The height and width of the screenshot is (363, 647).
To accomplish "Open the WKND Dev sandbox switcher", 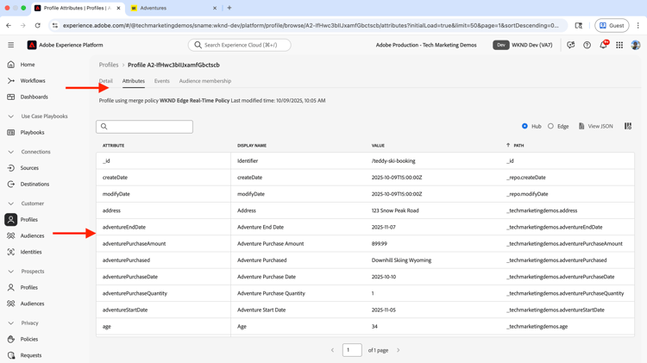I will (x=523, y=45).
